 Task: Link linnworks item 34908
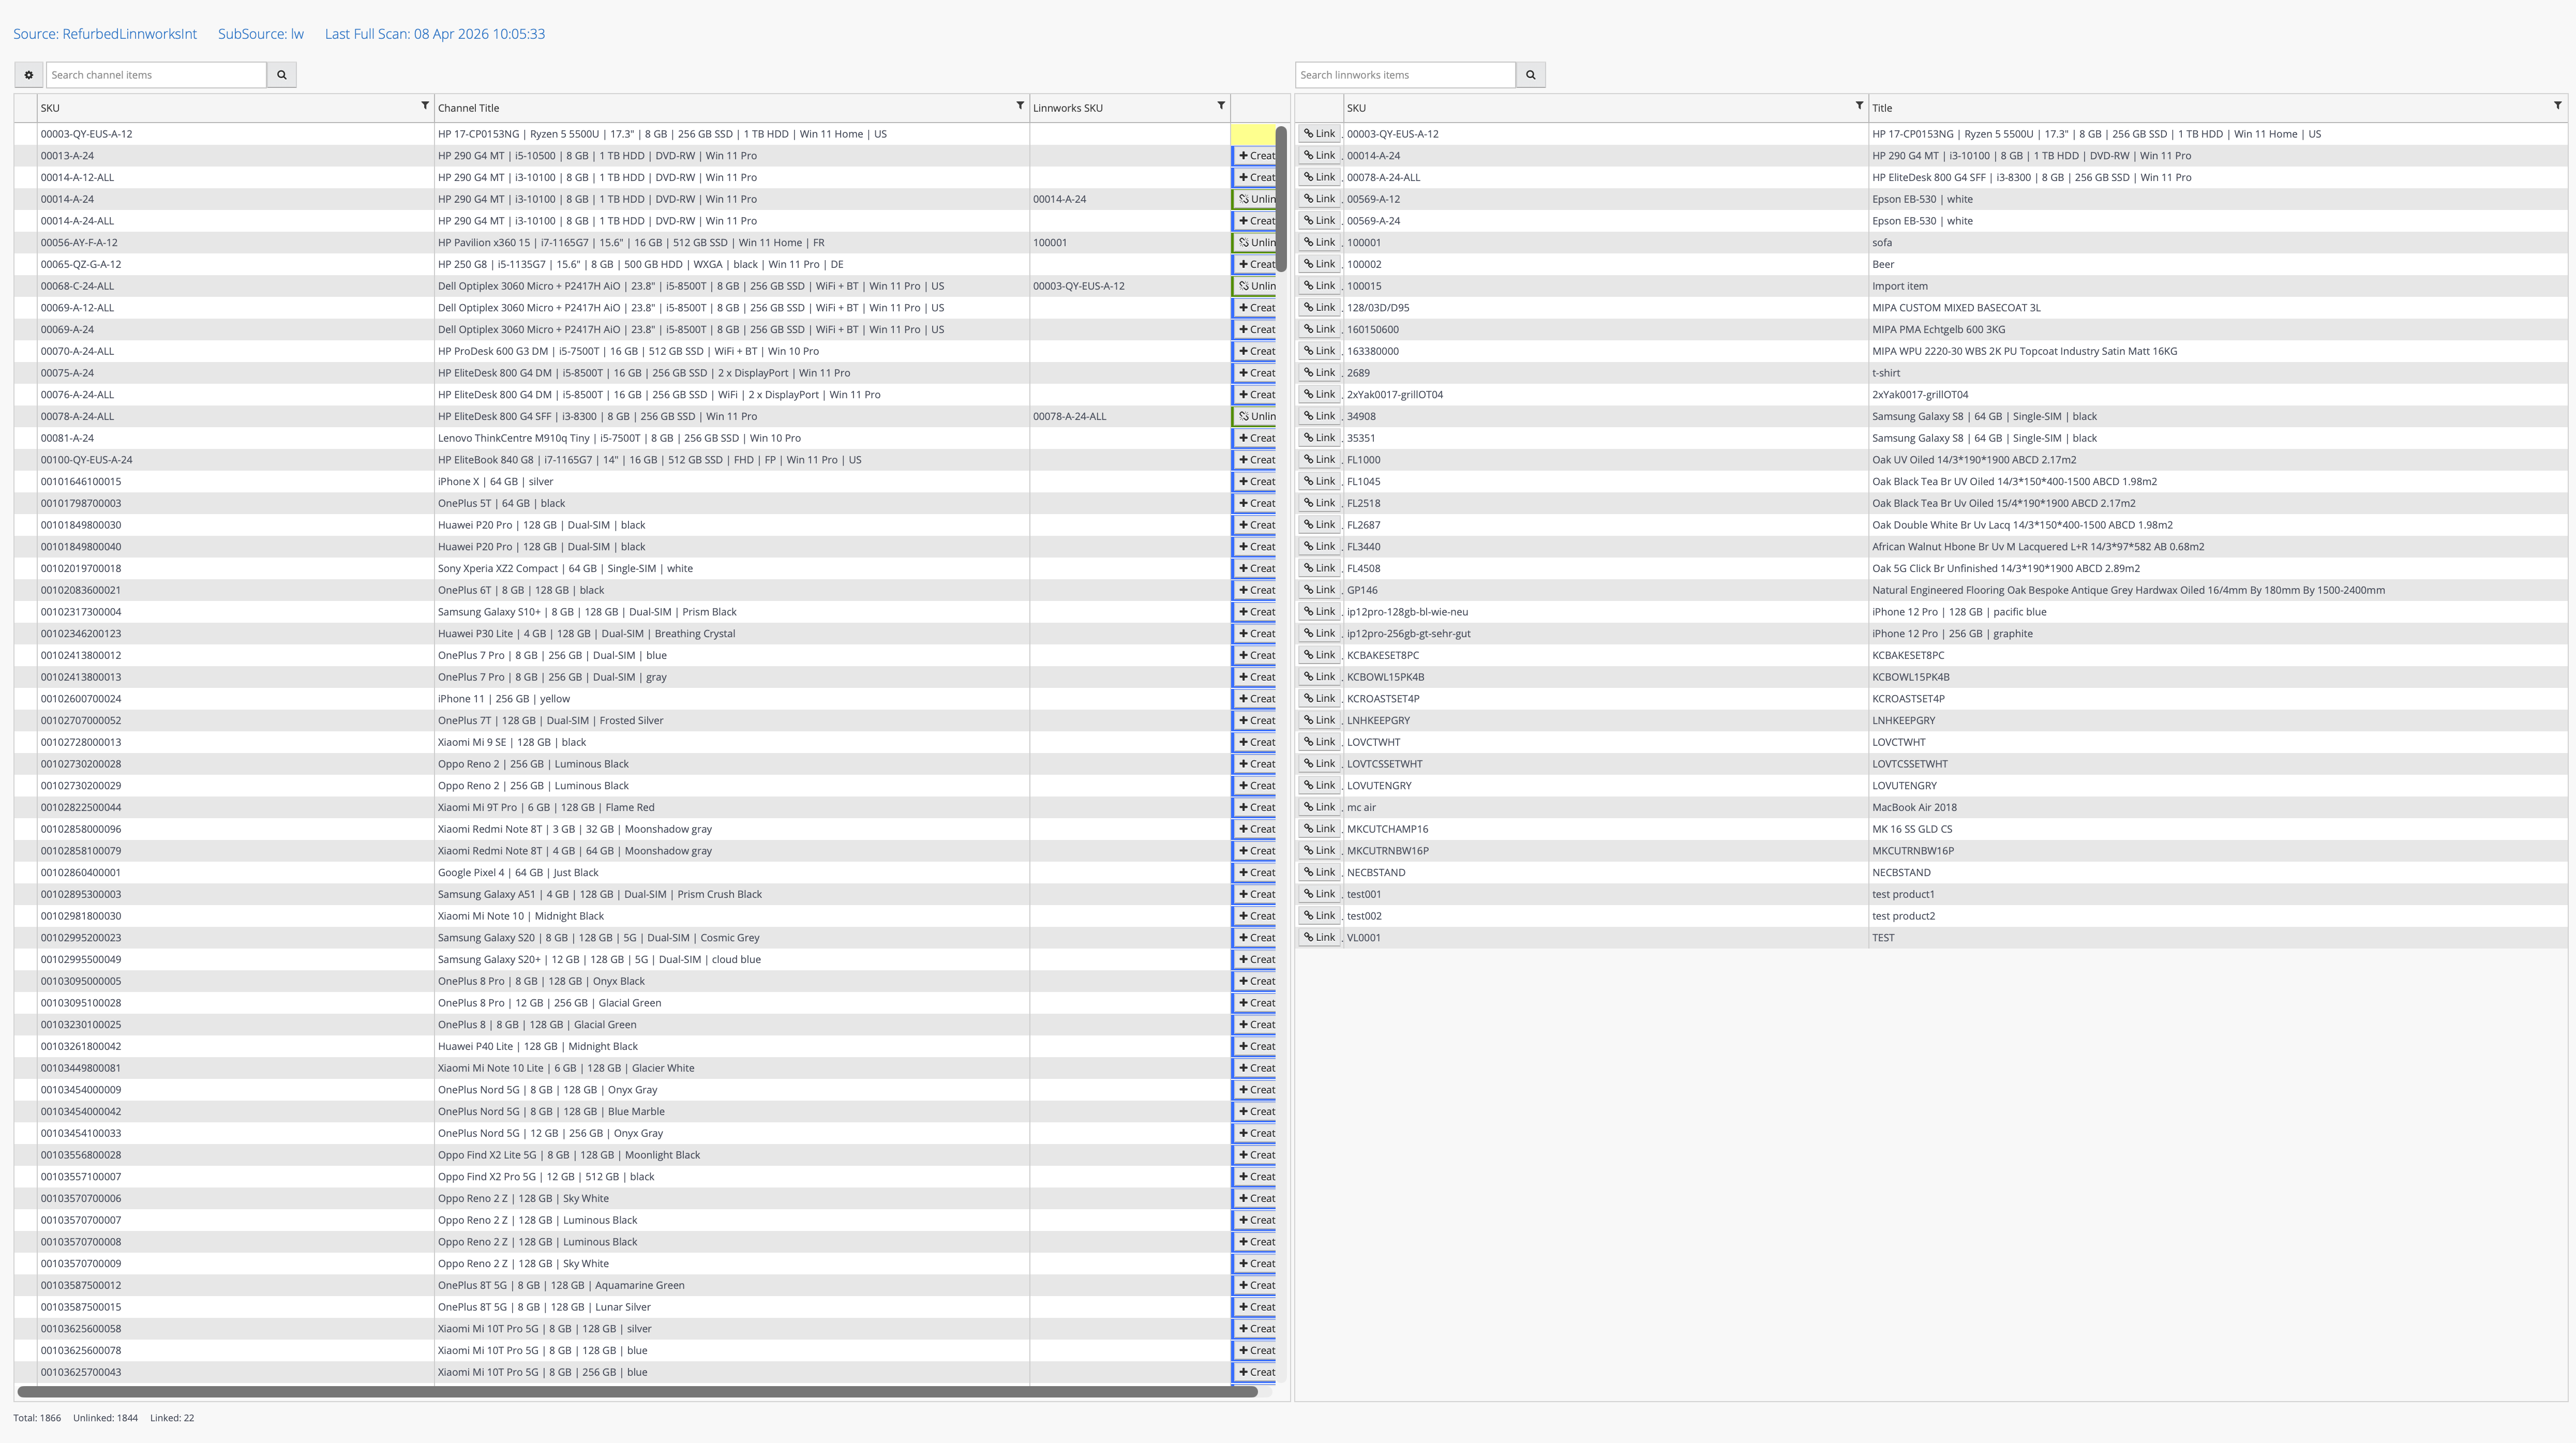pos(1319,416)
